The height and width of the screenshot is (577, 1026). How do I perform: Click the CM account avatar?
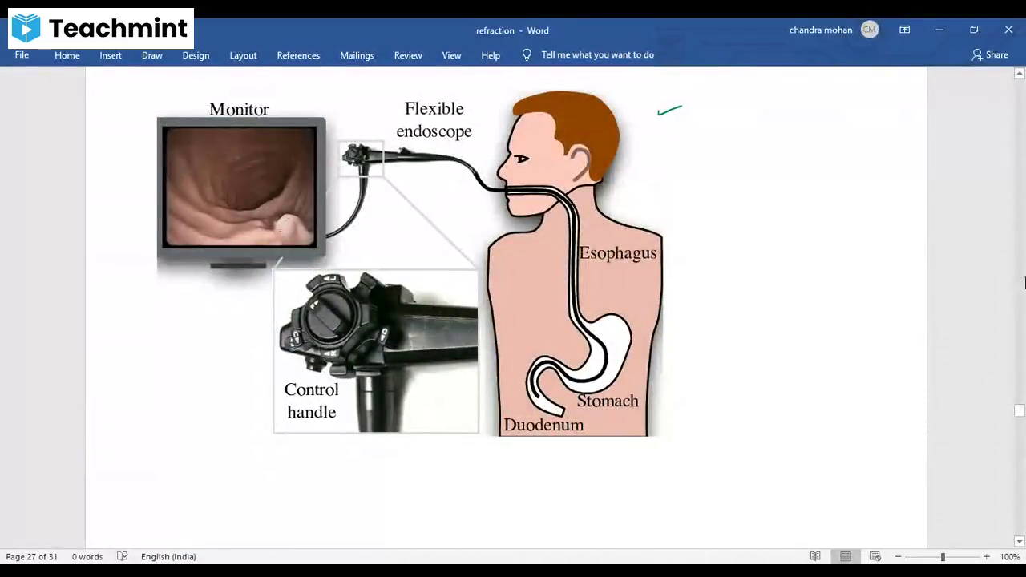point(870,30)
